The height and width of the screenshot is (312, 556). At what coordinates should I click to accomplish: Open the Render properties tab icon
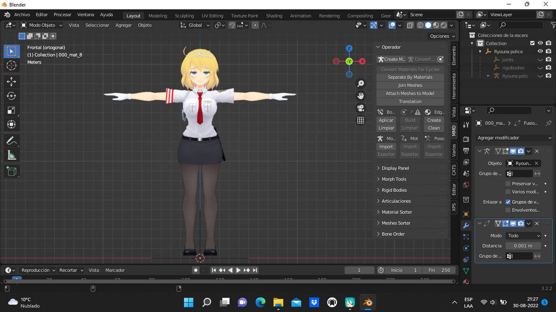pos(466,139)
